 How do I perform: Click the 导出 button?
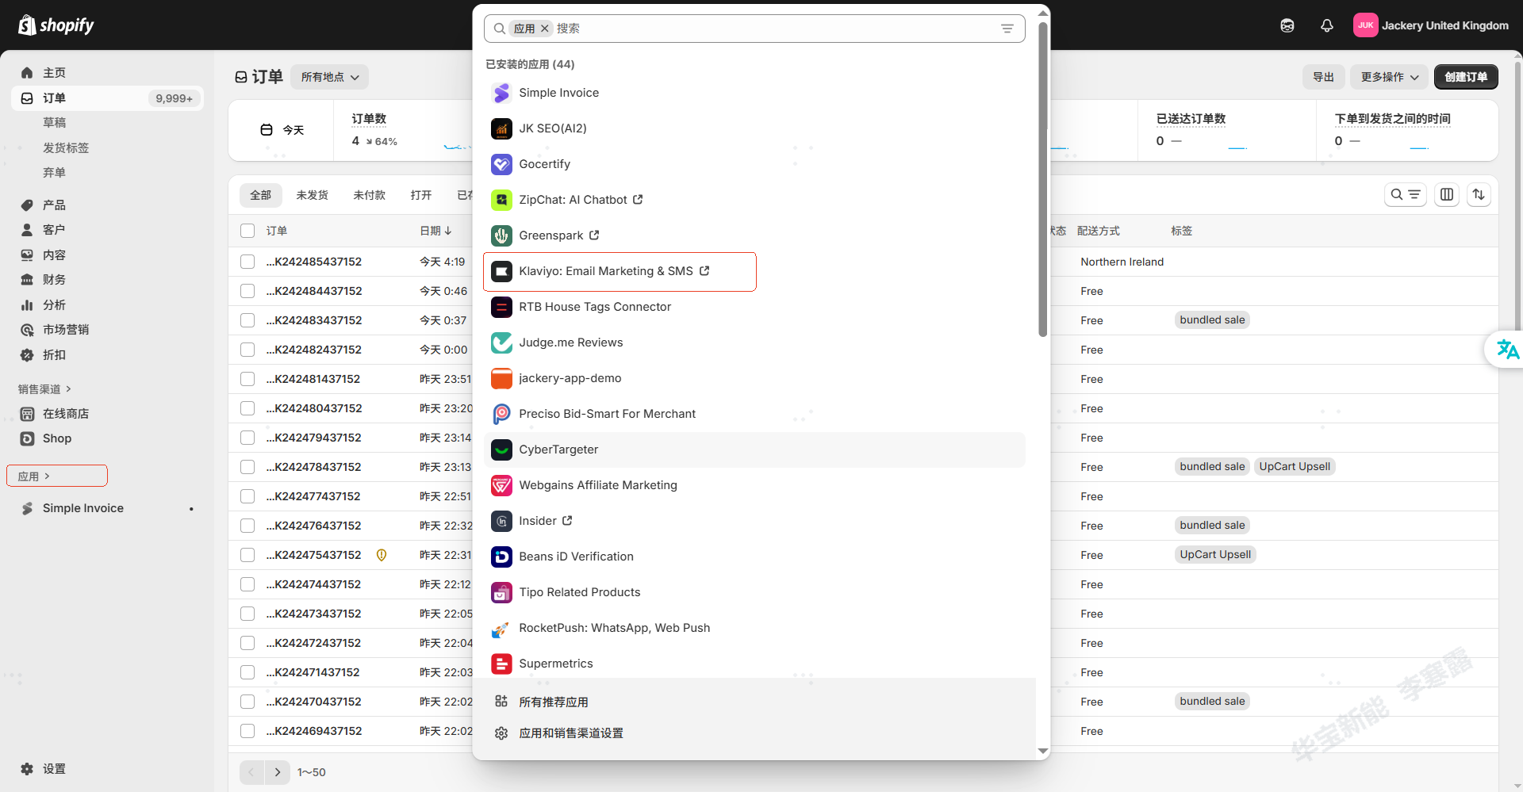[1323, 77]
